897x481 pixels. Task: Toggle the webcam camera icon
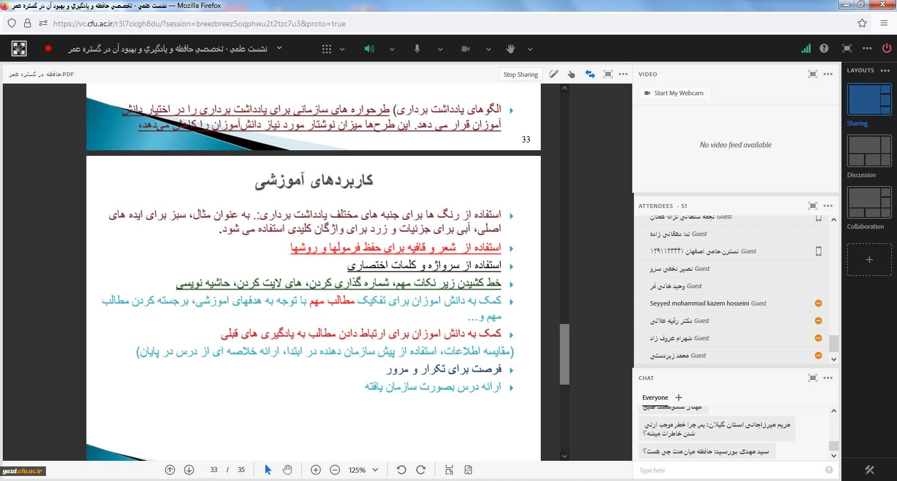click(x=465, y=49)
